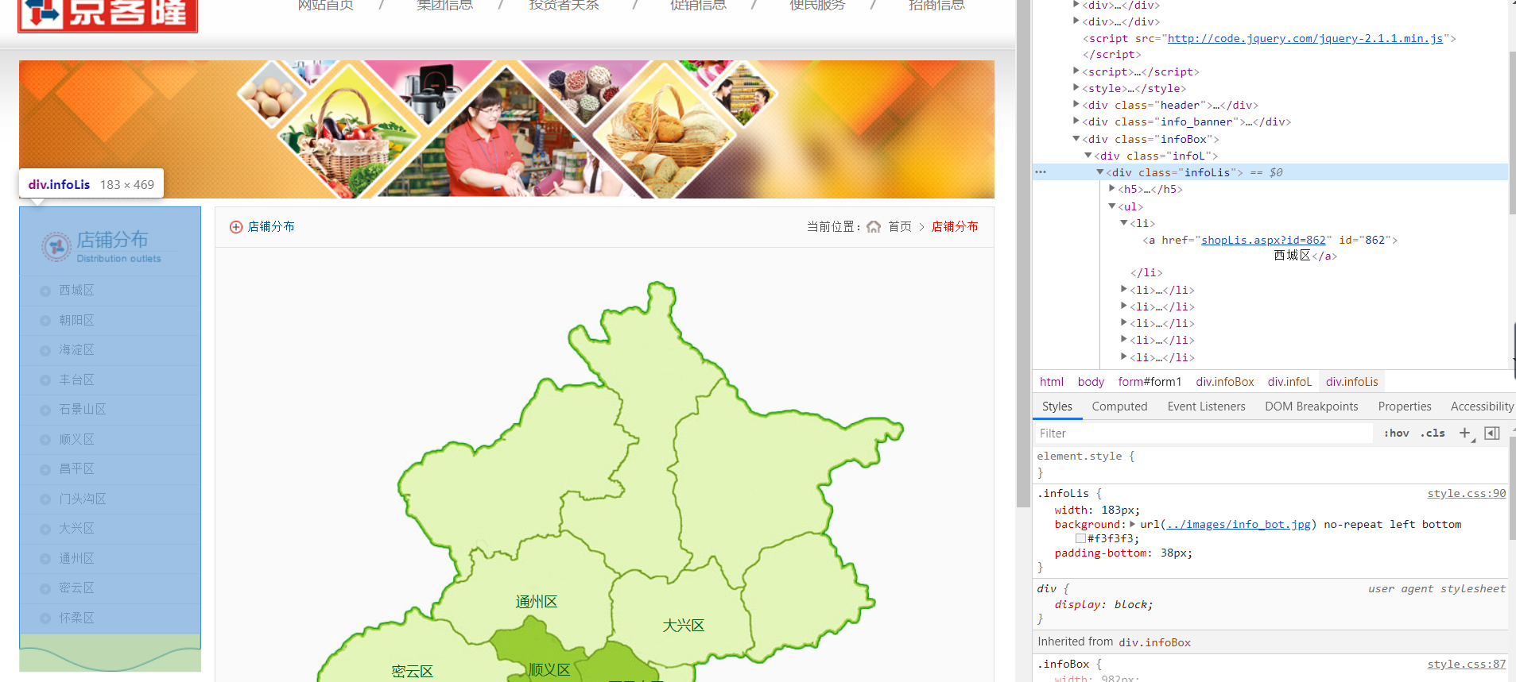This screenshot has width=1516, height=682.
Task: Toggle the computed styles sidebar icon
Action: tap(1492, 433)
